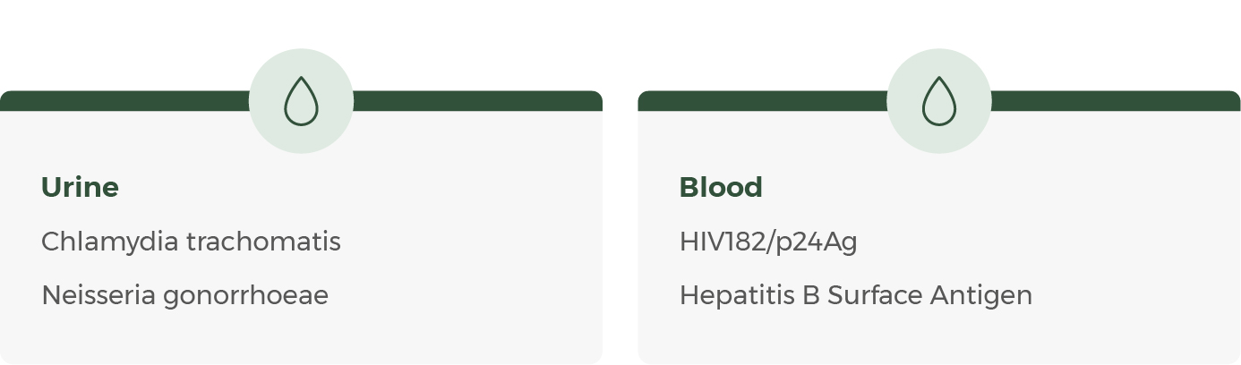
Task: Click Chlamydia trachomatis test entry
Action: [x=191, y=242]
